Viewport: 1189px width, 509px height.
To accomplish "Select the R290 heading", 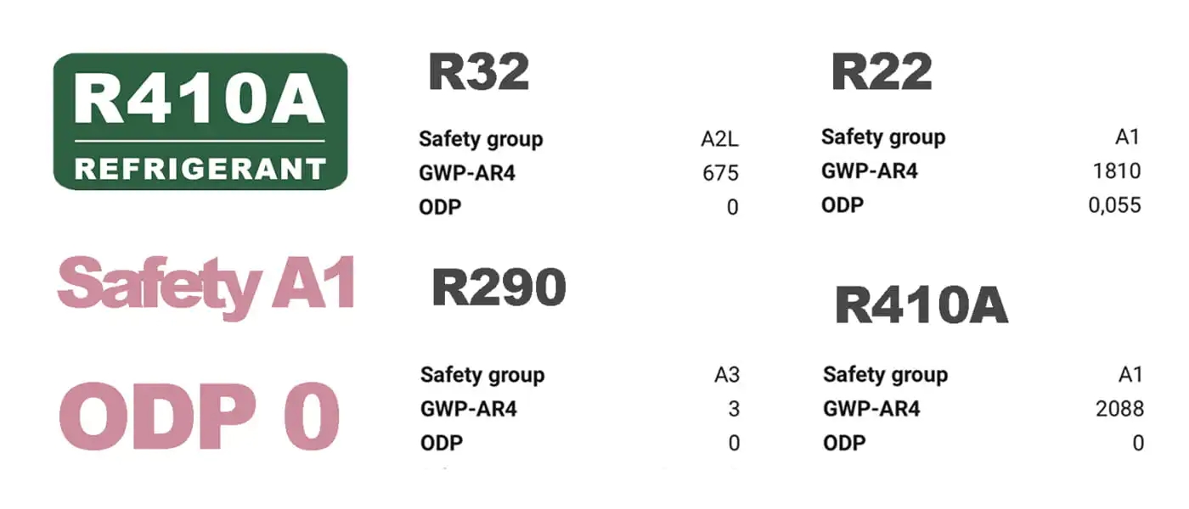I will (499, 288).
